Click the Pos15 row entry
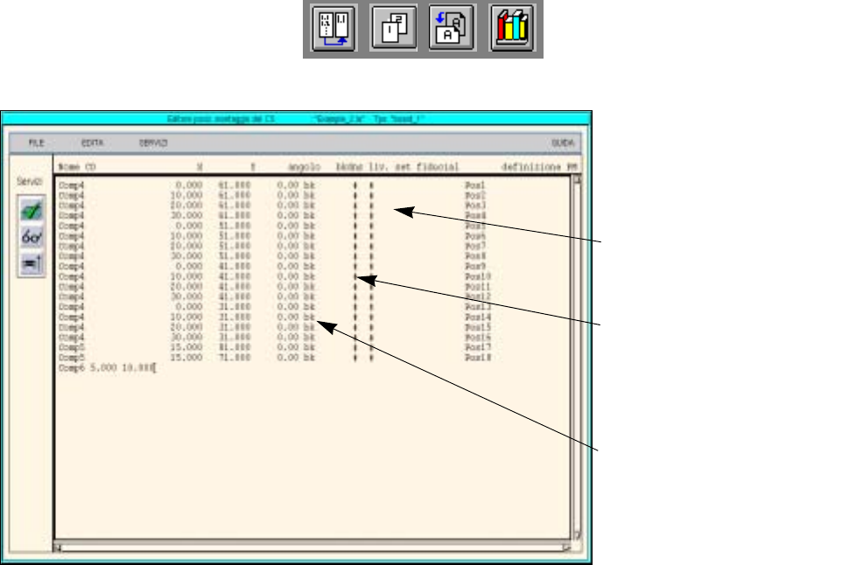Screen dimensions: 842x565 pyautogui.click(x=274, y=327)
